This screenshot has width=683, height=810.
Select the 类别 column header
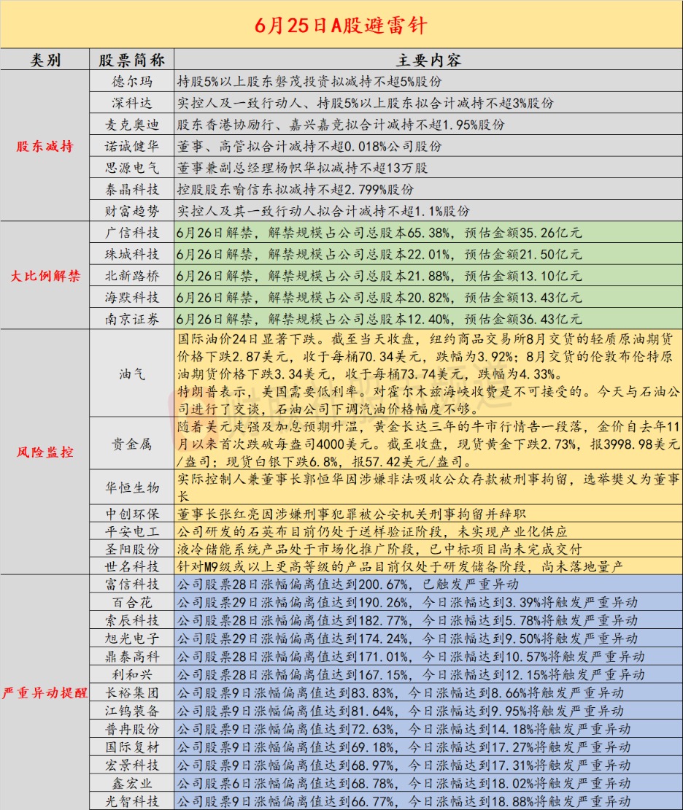45,60
